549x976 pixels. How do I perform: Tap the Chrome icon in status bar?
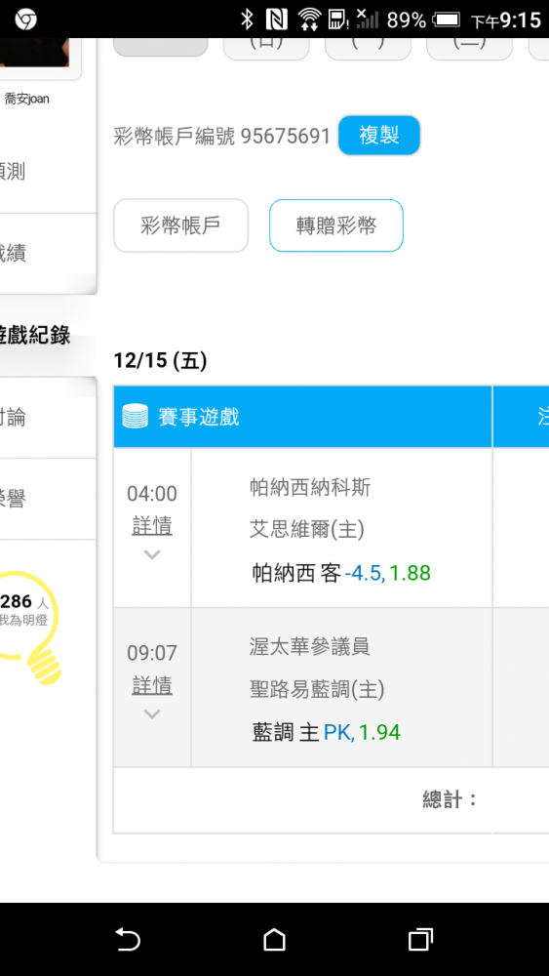(26, 20)
